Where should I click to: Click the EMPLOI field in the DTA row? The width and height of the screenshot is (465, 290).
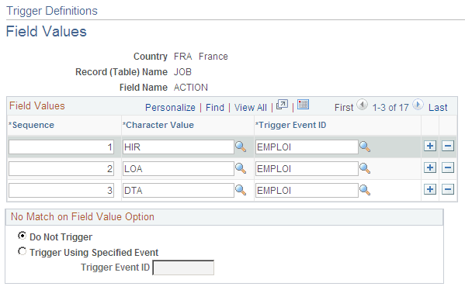point(307,190)
